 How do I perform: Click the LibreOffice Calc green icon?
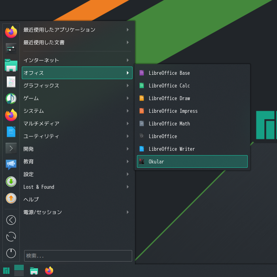[x=142, y=85]
